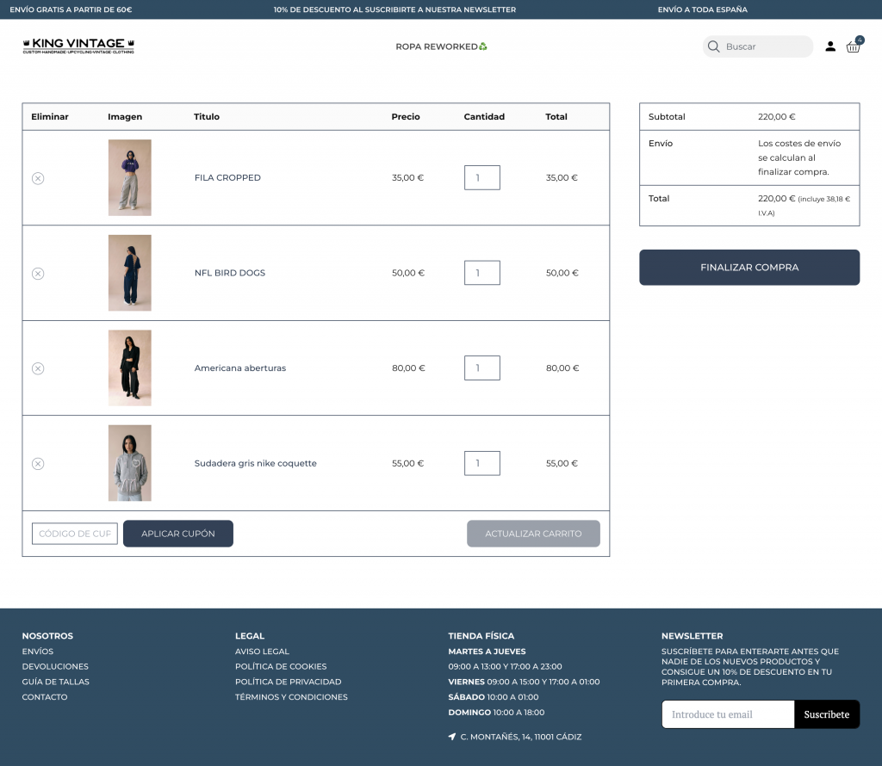Go home via King Vintage logo
Screen dimensions: 882x766
(78, 46)
